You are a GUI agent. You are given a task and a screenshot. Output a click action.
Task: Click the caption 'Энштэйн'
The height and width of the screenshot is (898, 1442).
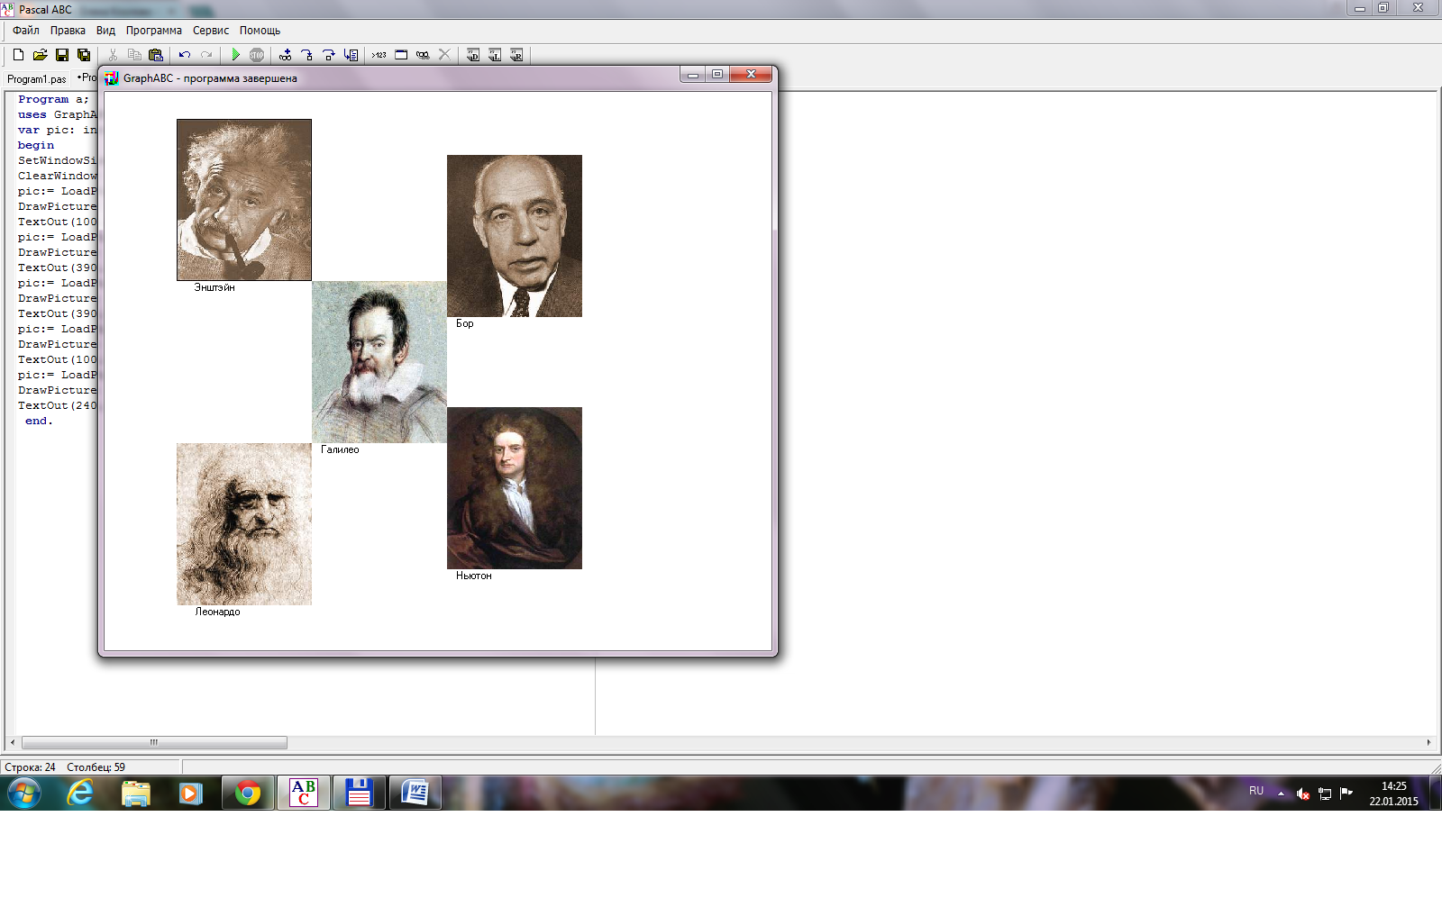214,287
